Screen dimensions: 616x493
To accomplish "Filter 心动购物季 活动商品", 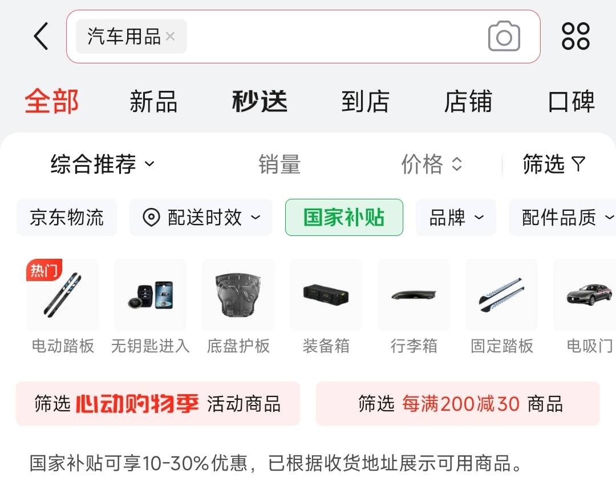I will click(158, 404).
